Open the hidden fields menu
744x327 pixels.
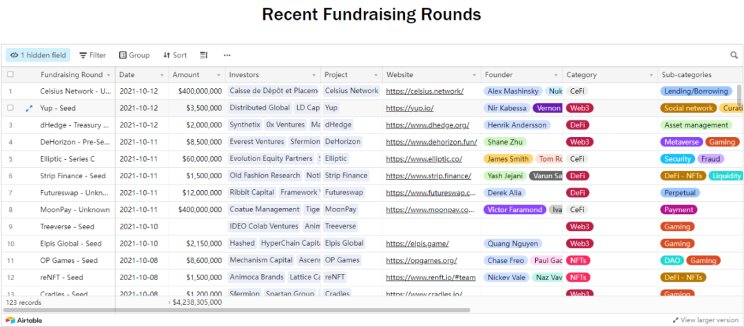[38, 55]
